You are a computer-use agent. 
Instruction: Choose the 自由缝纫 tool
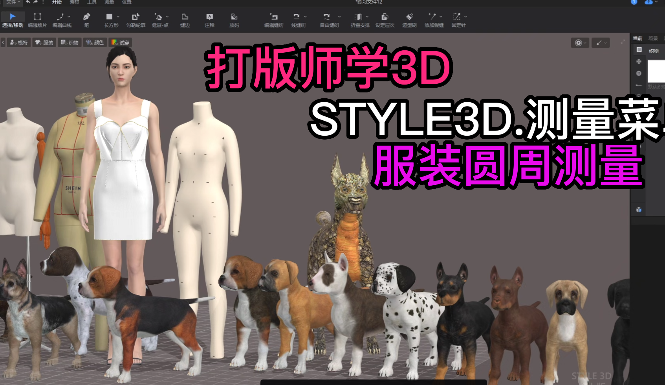328,20
